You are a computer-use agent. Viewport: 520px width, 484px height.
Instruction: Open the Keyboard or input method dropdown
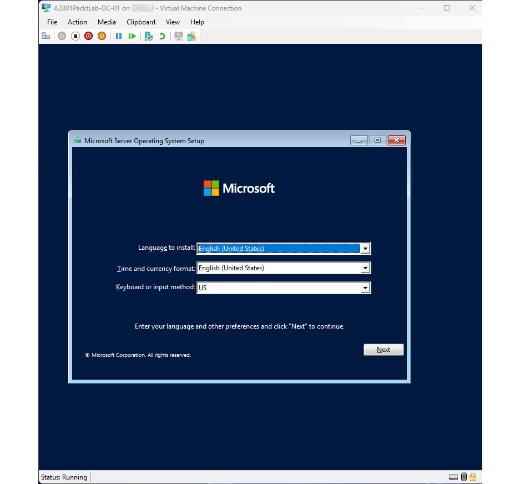(x=365, y=288)
